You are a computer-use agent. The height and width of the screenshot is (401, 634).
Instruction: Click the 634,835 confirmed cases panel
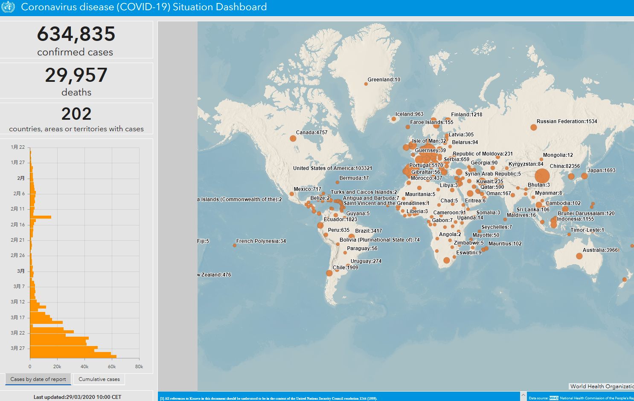[76, 40]
